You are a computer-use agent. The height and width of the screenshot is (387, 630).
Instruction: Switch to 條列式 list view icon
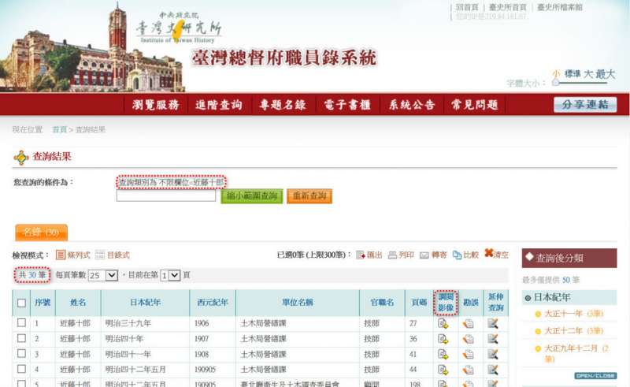click(x=61, y=255)
